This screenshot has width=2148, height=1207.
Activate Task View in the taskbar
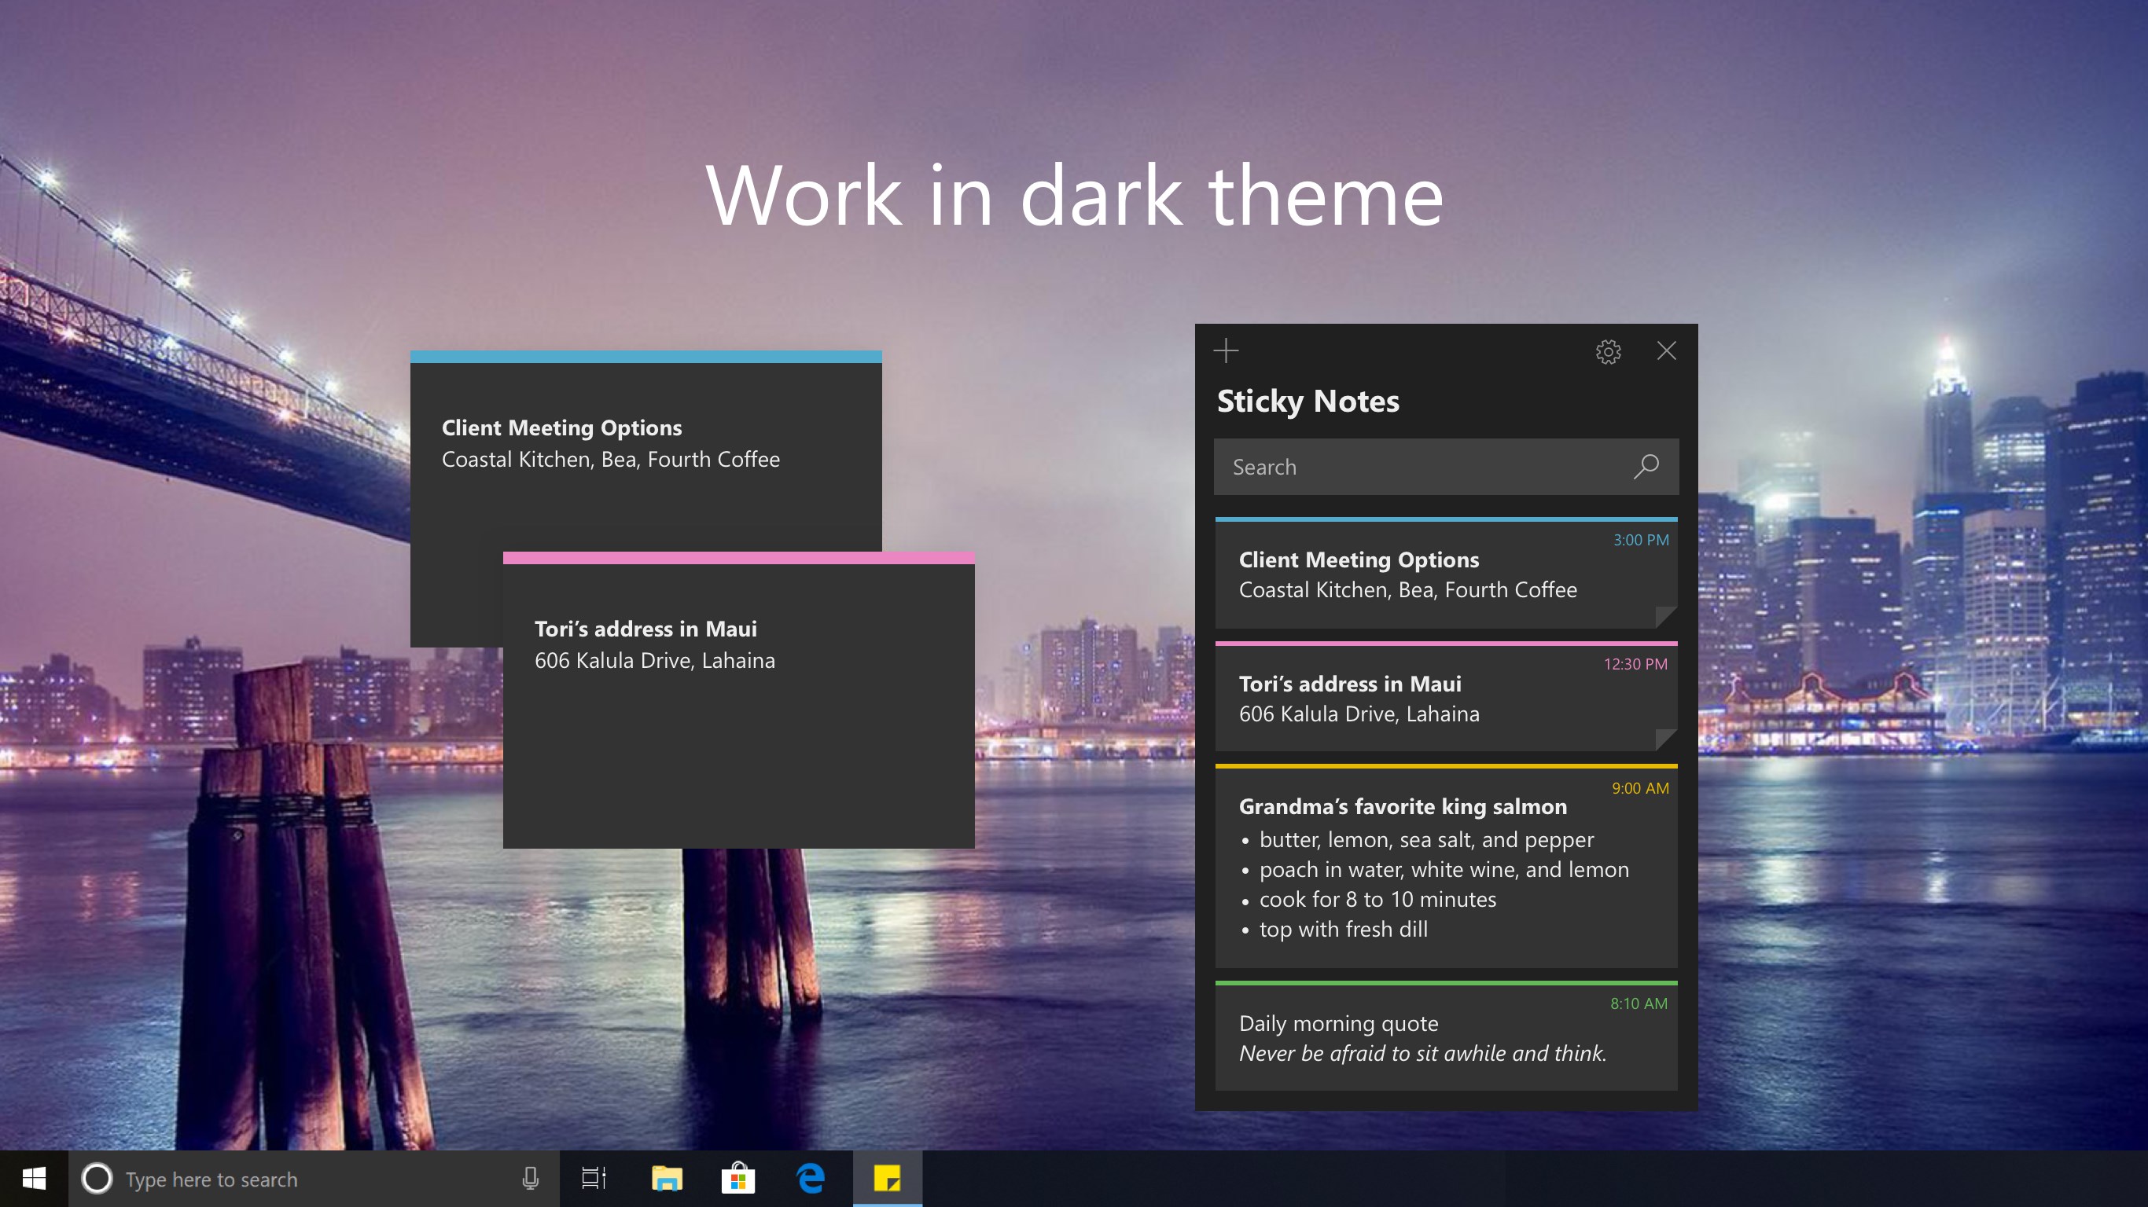592,1179
